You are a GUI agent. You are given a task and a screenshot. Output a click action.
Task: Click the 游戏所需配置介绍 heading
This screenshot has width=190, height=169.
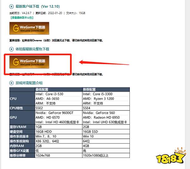coord(29,83)
